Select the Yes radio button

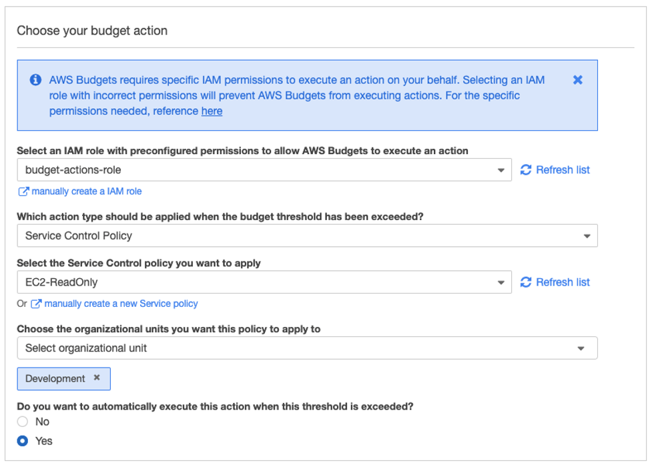coord(22,441)
